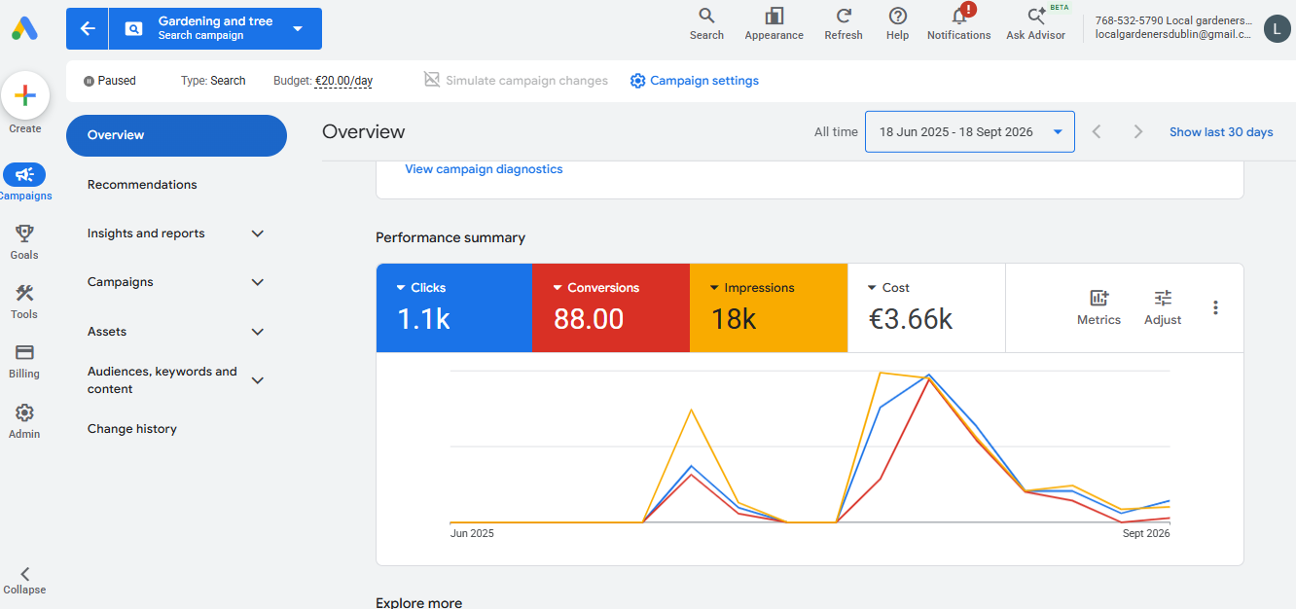Click the Paused status indicator
The height and width of the screenshot is (609, 1296).
110,81
